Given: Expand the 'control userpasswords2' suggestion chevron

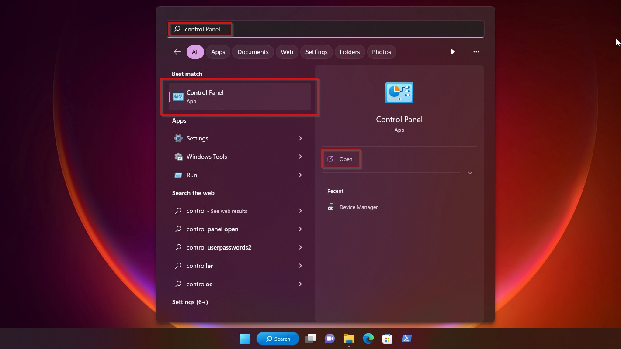Looking at the screenshot, I should tap(300, 247).
